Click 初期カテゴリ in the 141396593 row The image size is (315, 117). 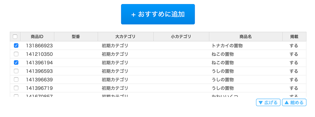pos(115,71)
